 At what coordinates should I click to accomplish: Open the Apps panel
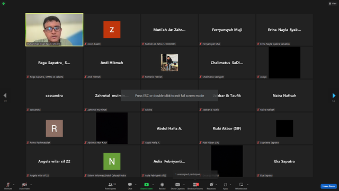[225, 186]
